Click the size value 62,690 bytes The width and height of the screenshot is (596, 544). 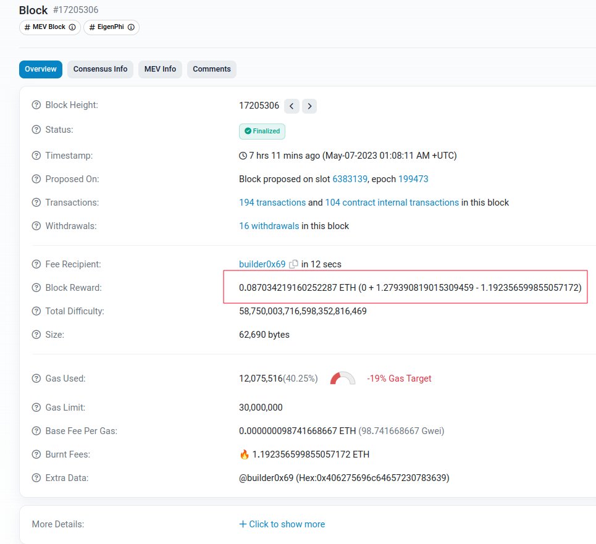click(x=264, y=335)
